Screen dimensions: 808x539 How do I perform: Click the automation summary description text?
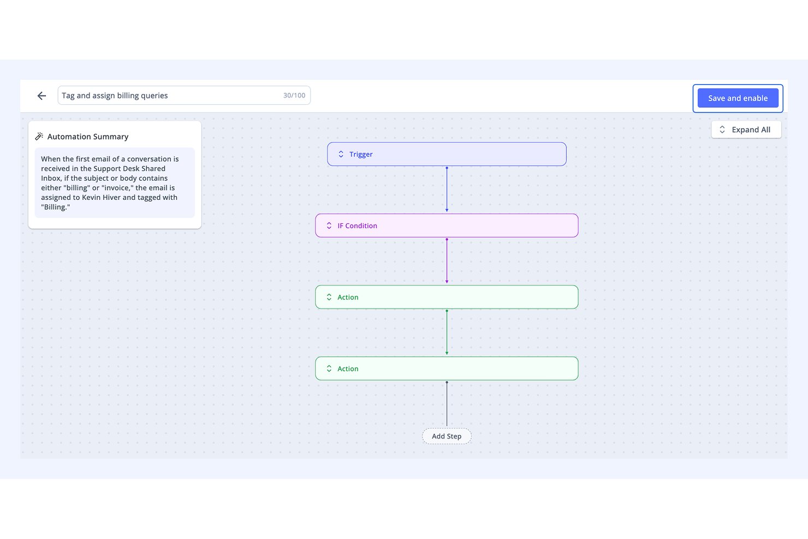coord(110,183)
